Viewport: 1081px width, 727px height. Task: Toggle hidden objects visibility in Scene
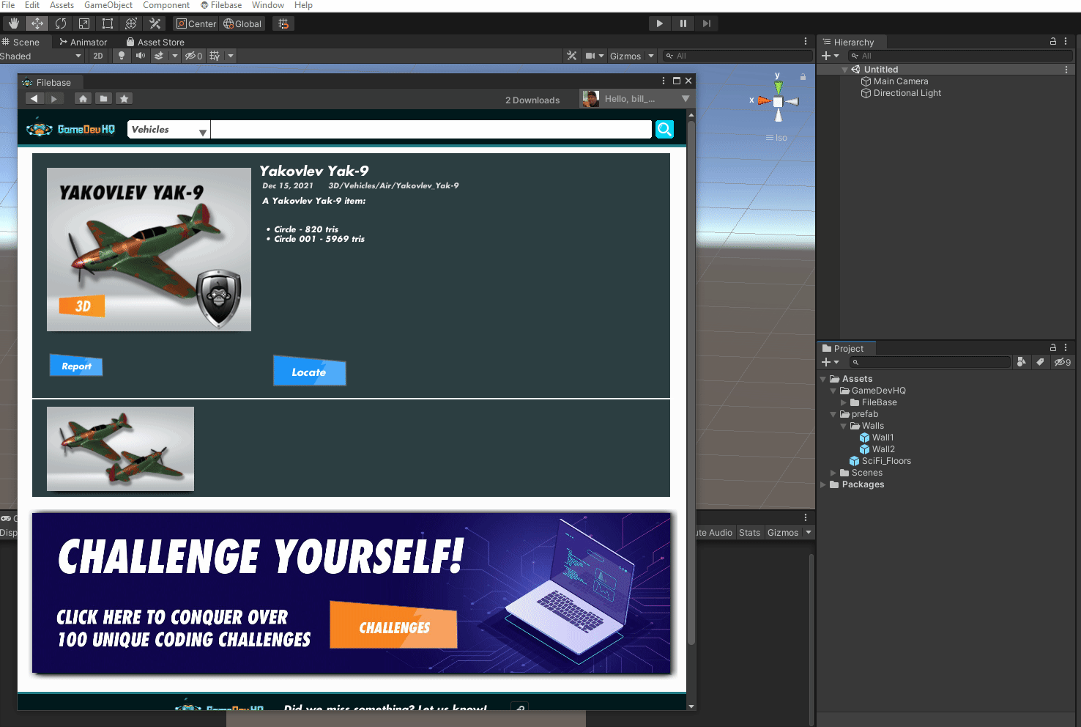193,56
